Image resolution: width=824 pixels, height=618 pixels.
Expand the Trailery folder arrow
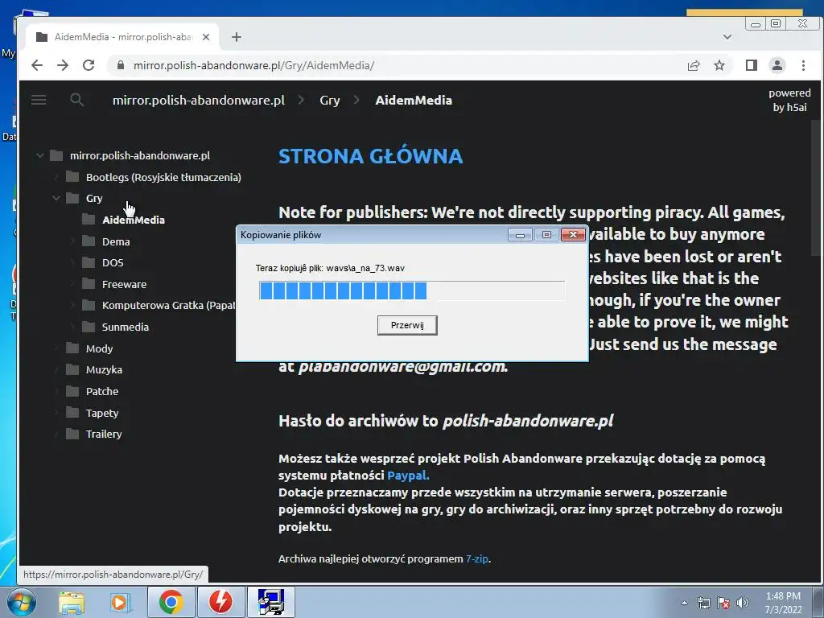[x=56, y=434]
